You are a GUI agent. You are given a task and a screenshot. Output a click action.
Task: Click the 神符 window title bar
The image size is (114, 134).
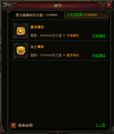[x=58, y=6]
